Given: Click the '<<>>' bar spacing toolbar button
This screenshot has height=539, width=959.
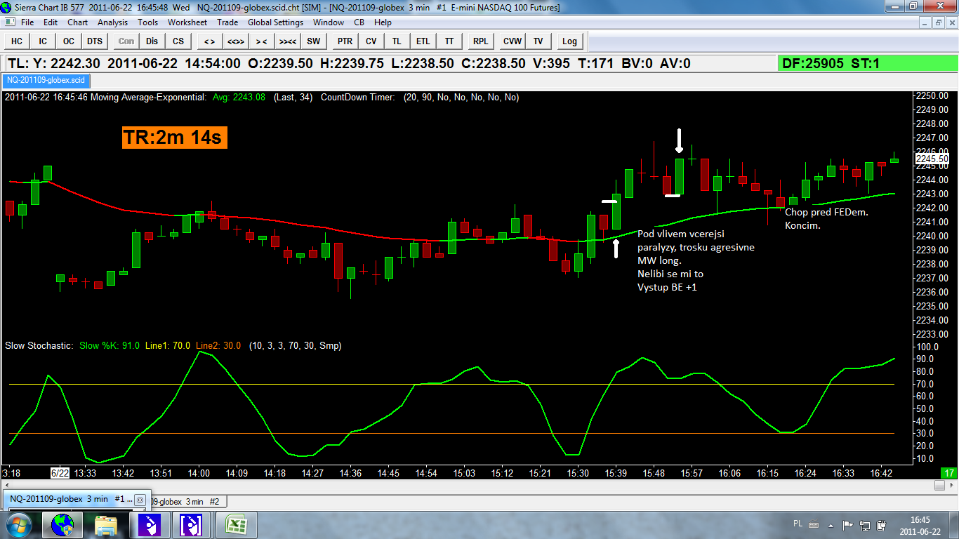Looking at the screenshot, I should [x=235, y=41].
